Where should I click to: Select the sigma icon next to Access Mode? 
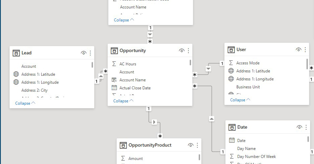(231, 63)
